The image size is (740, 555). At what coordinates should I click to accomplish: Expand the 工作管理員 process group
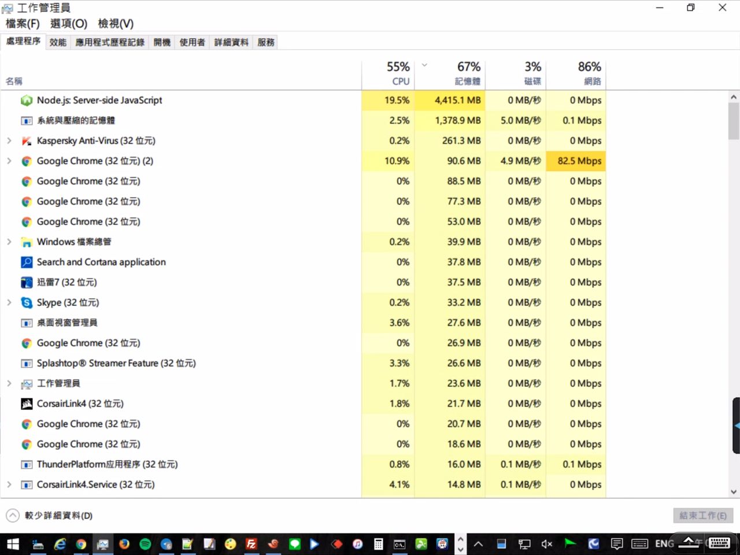[x=9, y=384]
